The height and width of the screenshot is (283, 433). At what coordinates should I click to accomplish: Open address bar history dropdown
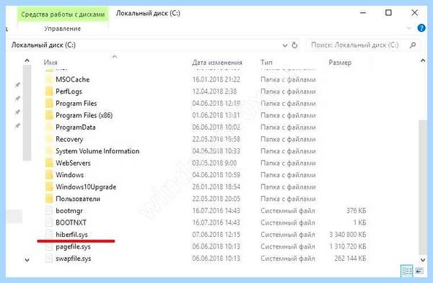click(x=285, y=45)
